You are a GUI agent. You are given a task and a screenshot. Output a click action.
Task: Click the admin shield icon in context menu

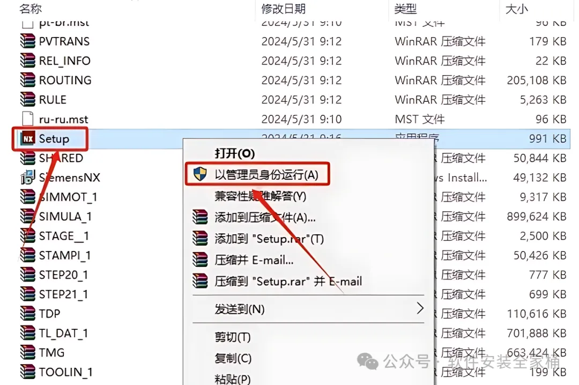click(200, 174)
